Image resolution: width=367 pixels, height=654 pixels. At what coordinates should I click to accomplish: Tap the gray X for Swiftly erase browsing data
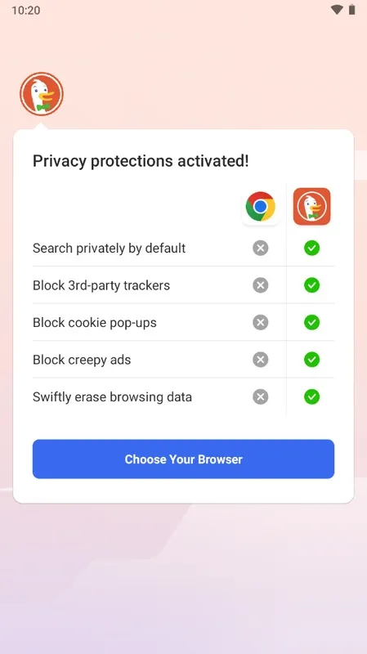[260, 396]
